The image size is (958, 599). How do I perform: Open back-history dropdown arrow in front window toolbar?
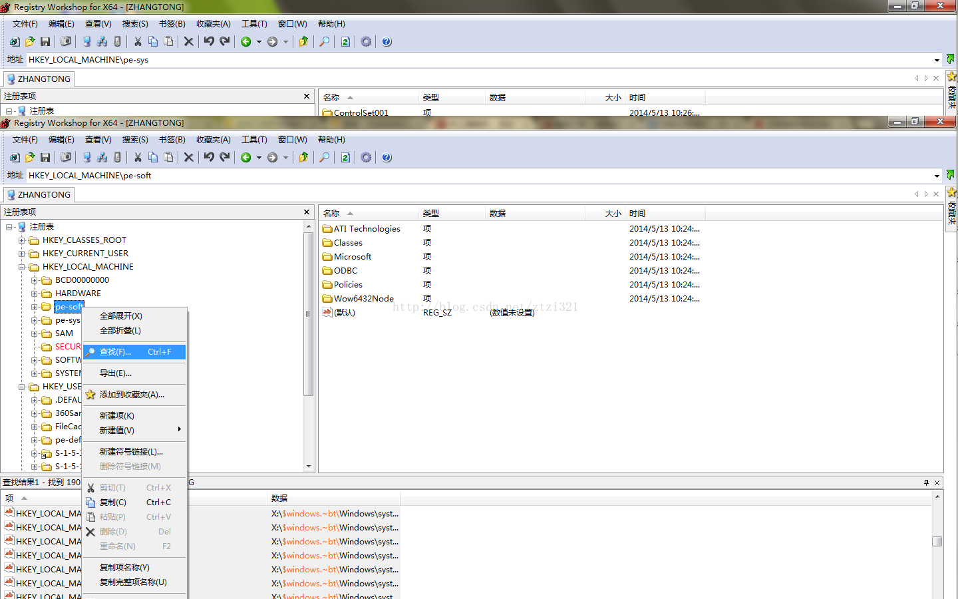click(x=259, y=158)
